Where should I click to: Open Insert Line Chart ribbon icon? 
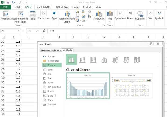[x=78, y=16]
